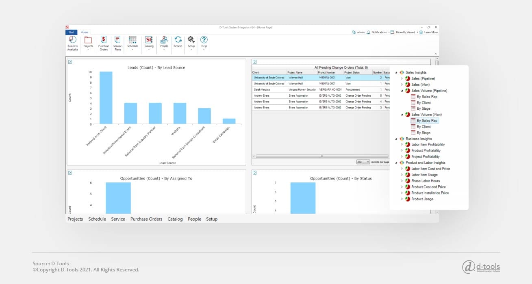Click the Refresh ribbon button
Viewport: 532px width, 284px height.
[x=178, y=42]
